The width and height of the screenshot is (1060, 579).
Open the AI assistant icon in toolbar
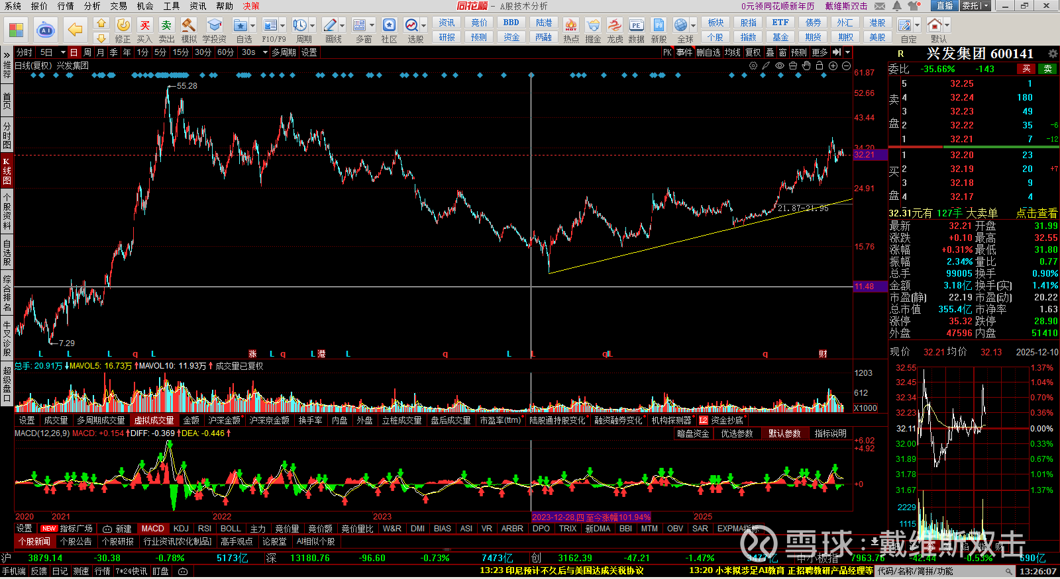click(x=46, y=30)
